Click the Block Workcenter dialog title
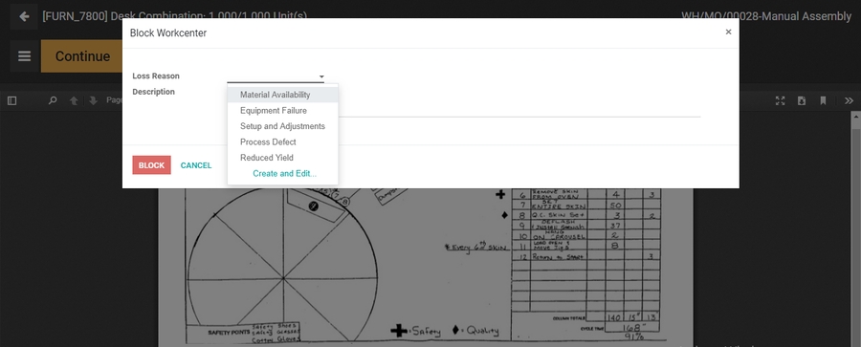861x347 pixels. pos(168,33)
